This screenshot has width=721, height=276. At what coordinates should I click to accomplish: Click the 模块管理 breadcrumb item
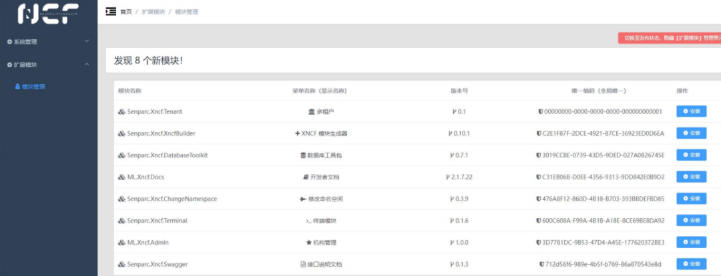click(x=187, y=12)
